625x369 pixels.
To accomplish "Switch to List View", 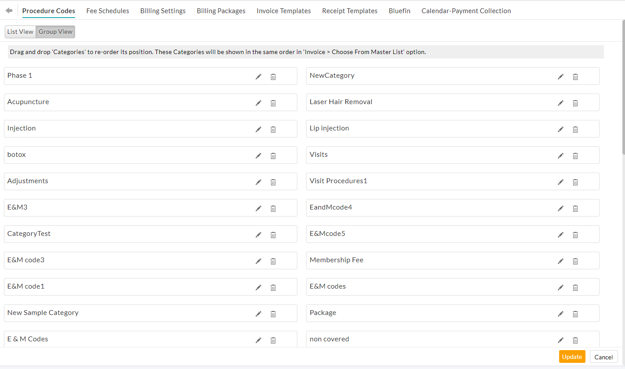I will tap(20, 32).
